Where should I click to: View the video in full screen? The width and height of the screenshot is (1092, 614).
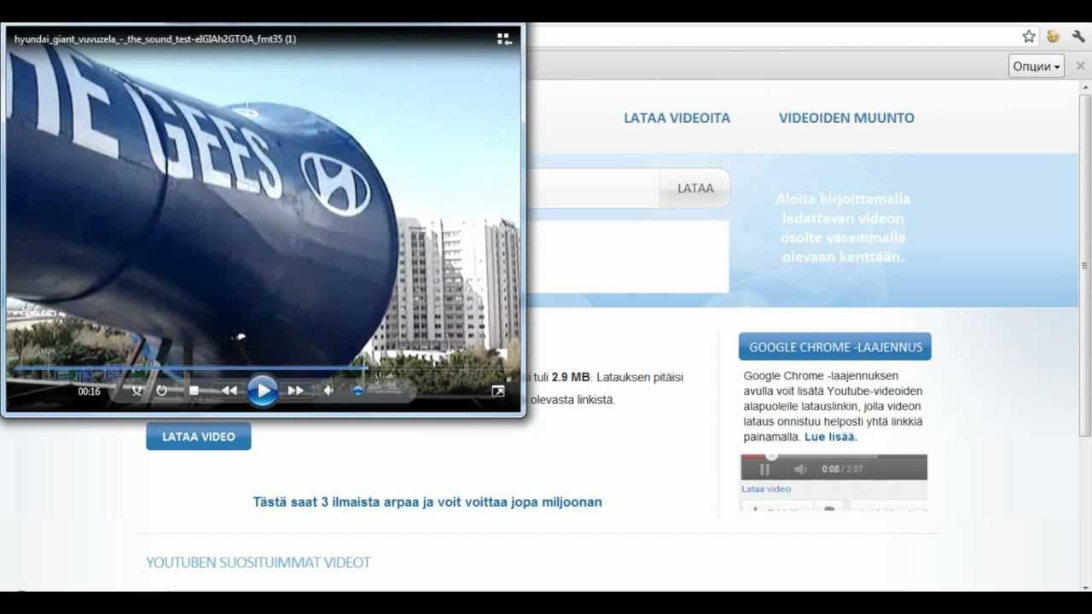click(498, 391)
